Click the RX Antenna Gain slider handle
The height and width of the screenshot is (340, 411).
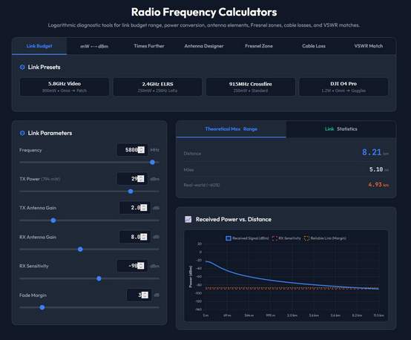[80, 249]
